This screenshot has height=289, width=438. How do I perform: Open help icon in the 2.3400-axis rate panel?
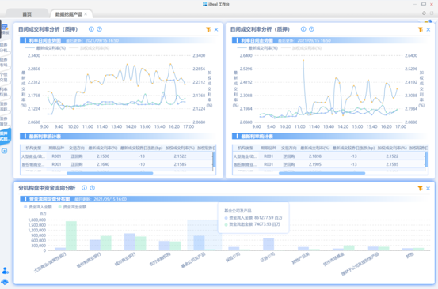[x=100, y=29]
